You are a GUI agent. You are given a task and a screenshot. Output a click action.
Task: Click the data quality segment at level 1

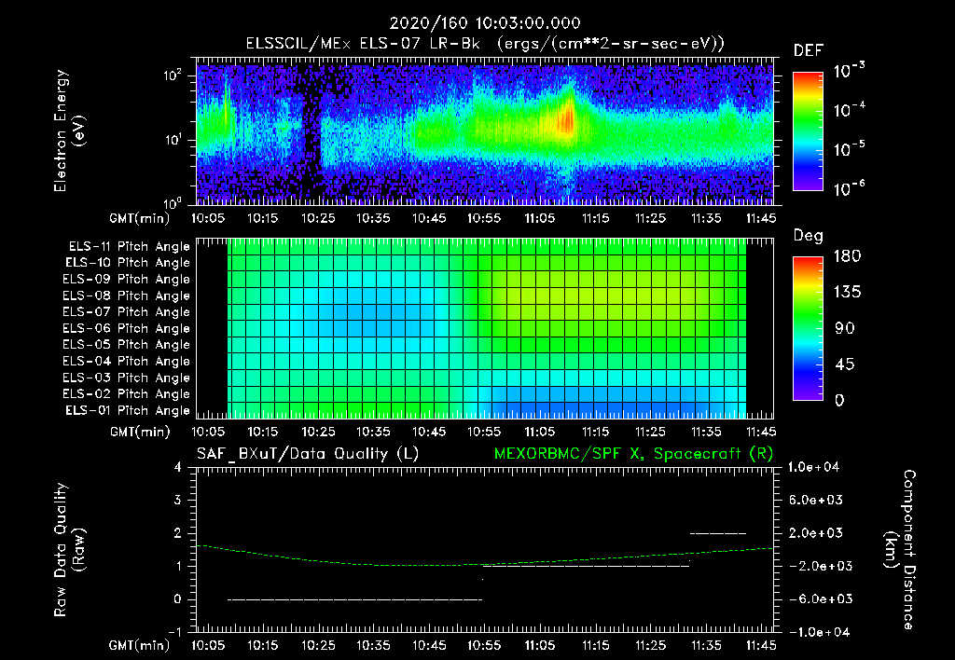click(x=586, y=566)
